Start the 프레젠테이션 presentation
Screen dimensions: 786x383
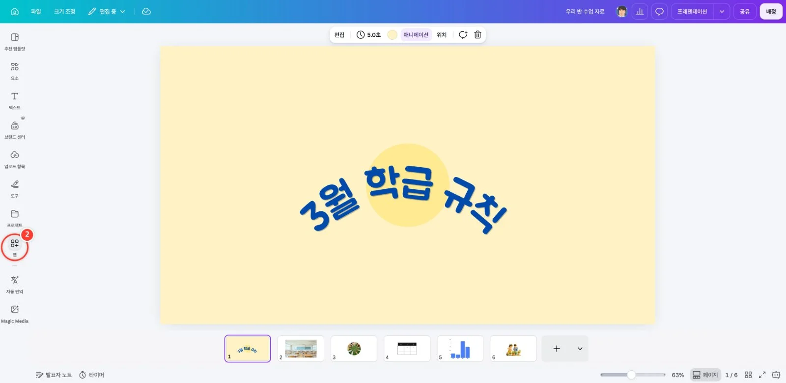pos(692,11)
